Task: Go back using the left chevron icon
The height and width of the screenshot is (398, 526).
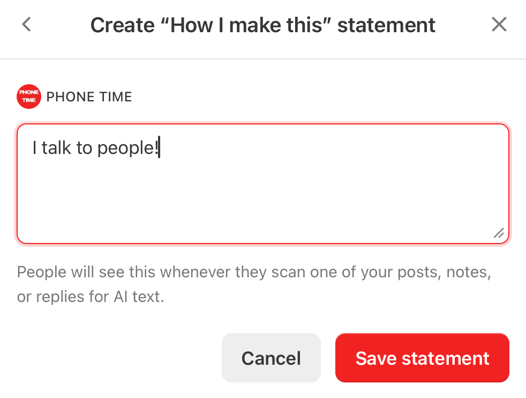Action: (x=26, y=24)
